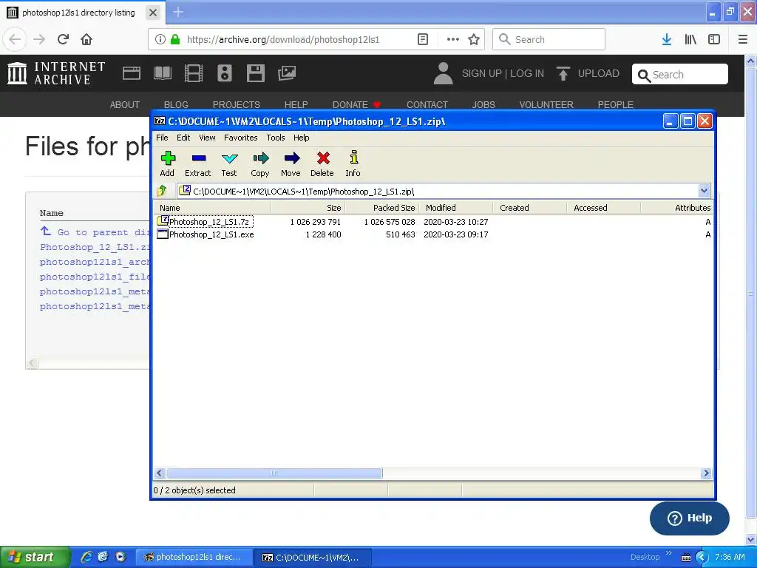The height and width of the screenshot is (568, 757).
Task: Bookmark this page with star icon
Action: click(x=474, y=39)
